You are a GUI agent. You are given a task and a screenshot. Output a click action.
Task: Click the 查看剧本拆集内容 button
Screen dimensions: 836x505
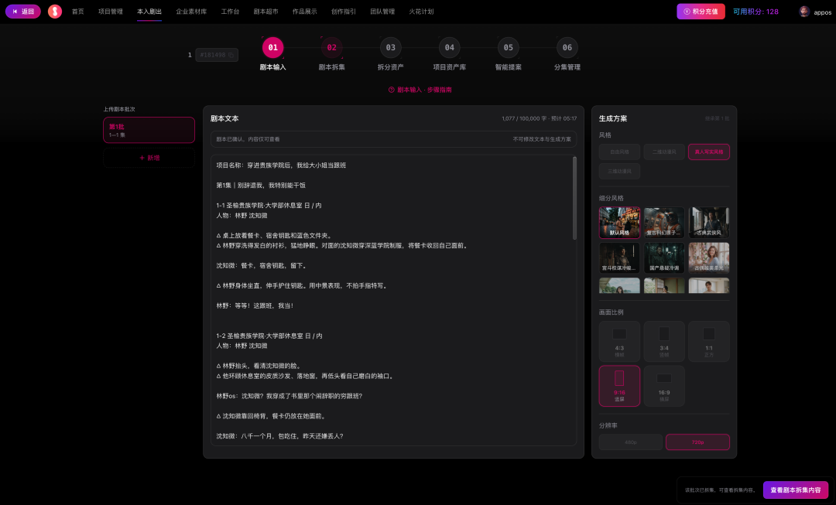coord(796,490)
